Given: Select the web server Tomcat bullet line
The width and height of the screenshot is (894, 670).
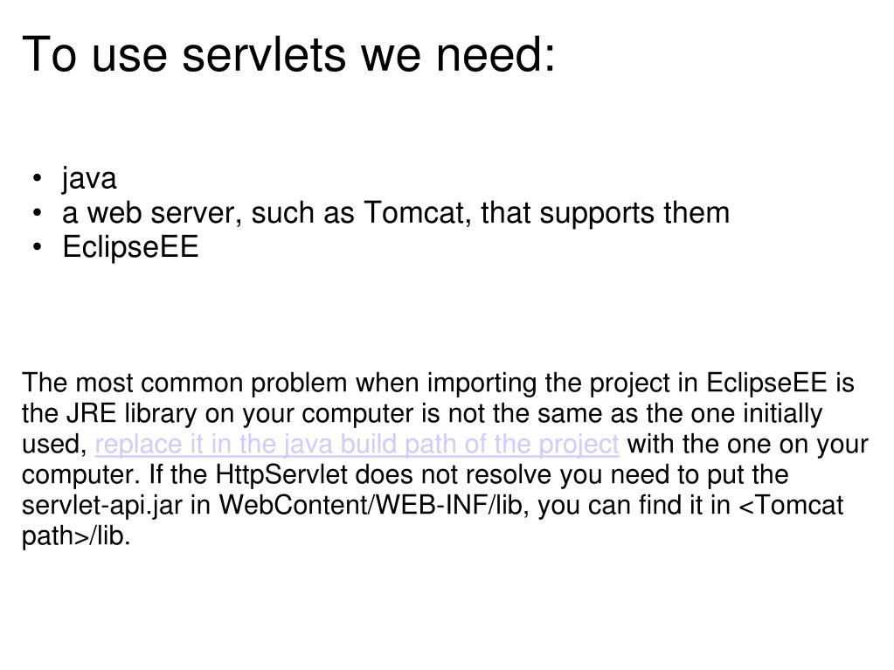Looking at the screenshot, I should [396, 213].
